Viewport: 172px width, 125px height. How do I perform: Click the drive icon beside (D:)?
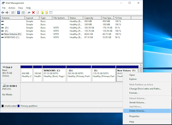click(x=2, y=28)
